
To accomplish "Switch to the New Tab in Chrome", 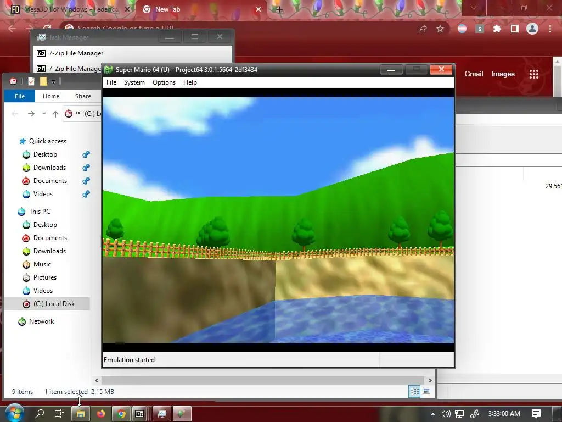I will (x=201, y=9).
